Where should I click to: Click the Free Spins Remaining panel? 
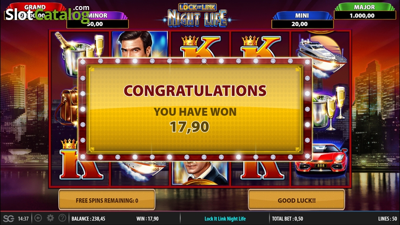(x=107, y=200)
